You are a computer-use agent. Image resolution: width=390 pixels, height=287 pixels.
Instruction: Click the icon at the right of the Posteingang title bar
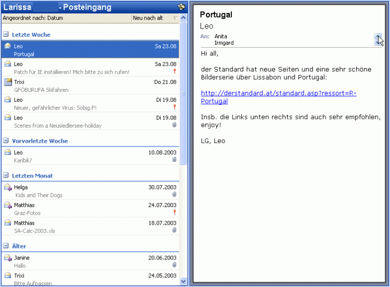click(181, 7)
